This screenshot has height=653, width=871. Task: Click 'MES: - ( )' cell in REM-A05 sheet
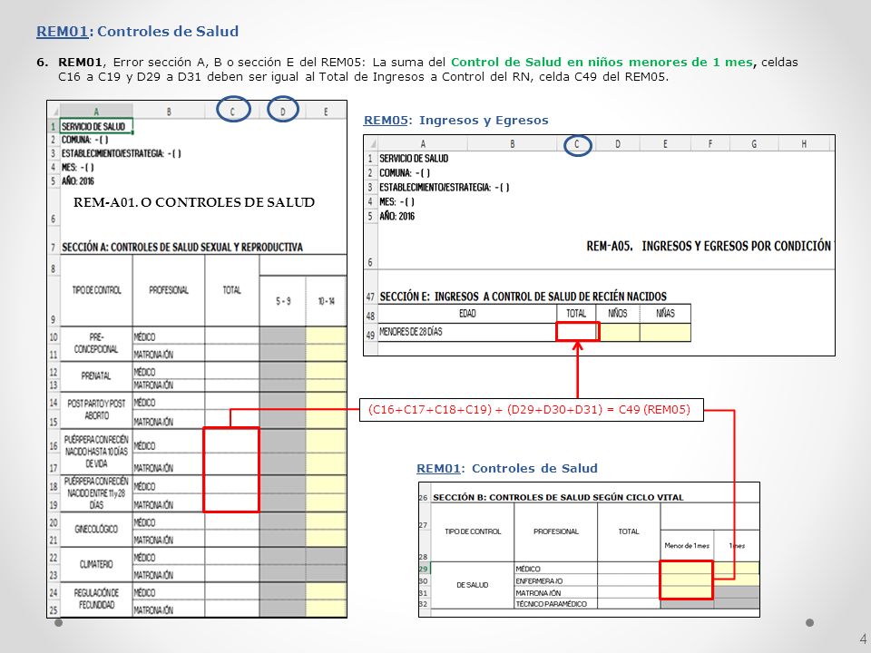[396, 202]
